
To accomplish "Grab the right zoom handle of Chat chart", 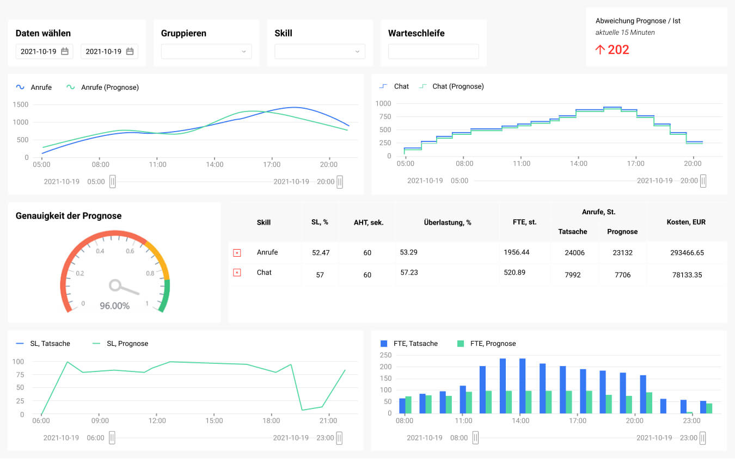I will pos(703,181).
